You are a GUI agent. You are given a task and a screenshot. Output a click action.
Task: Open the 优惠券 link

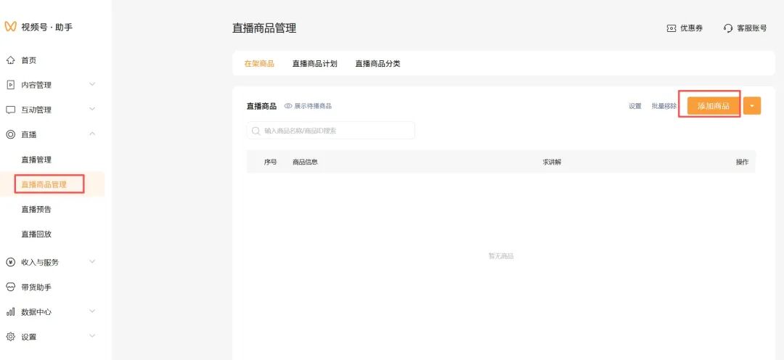(692, 28)
